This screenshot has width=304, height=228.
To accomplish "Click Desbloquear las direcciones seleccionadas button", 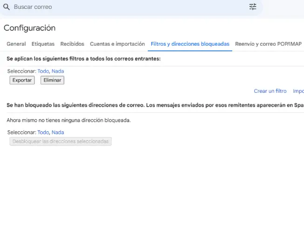I will coord(61,141).
